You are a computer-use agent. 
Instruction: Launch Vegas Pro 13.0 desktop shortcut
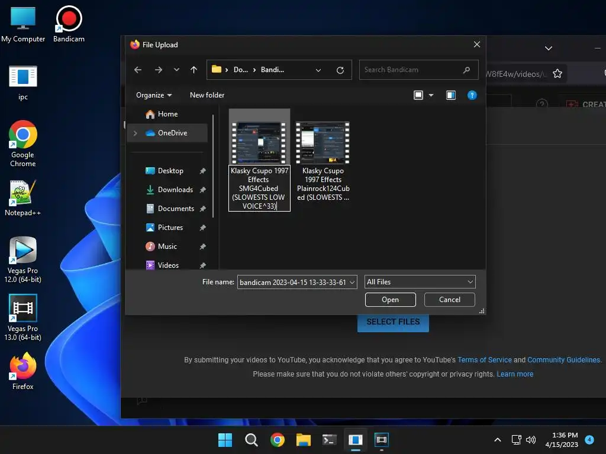coord(23,317)
